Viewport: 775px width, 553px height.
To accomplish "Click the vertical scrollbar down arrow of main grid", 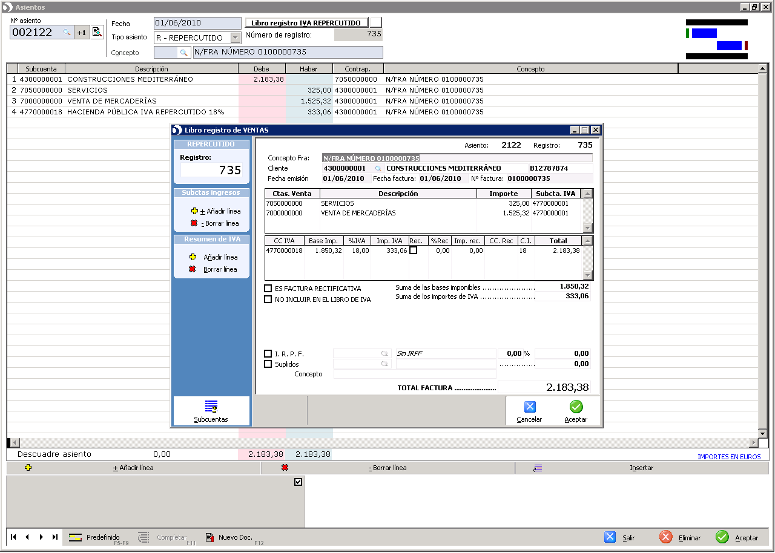I will 763,434.
